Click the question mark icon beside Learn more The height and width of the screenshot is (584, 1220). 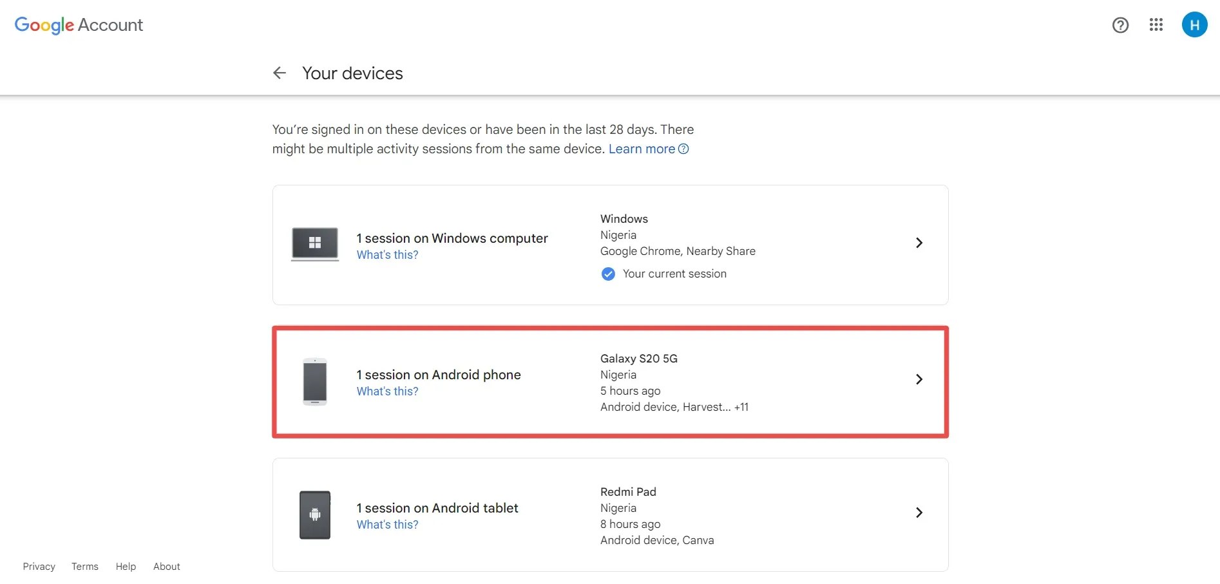click(x=683, y=149)
